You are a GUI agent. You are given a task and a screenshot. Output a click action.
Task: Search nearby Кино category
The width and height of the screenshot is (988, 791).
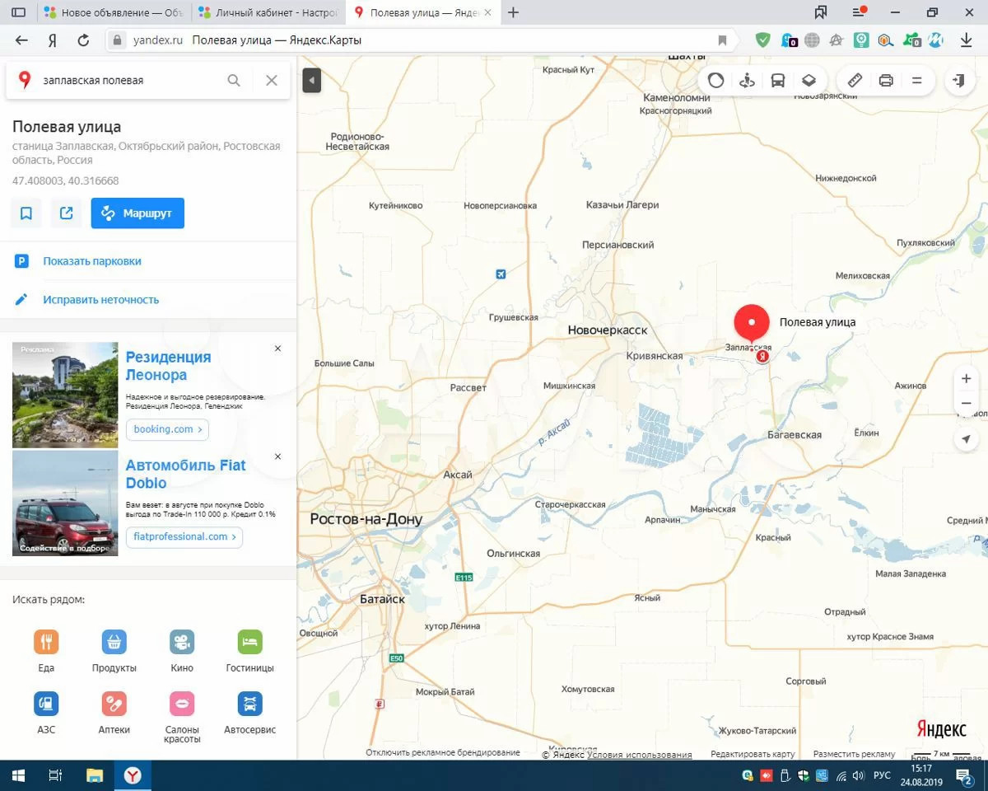click(182, 651)
